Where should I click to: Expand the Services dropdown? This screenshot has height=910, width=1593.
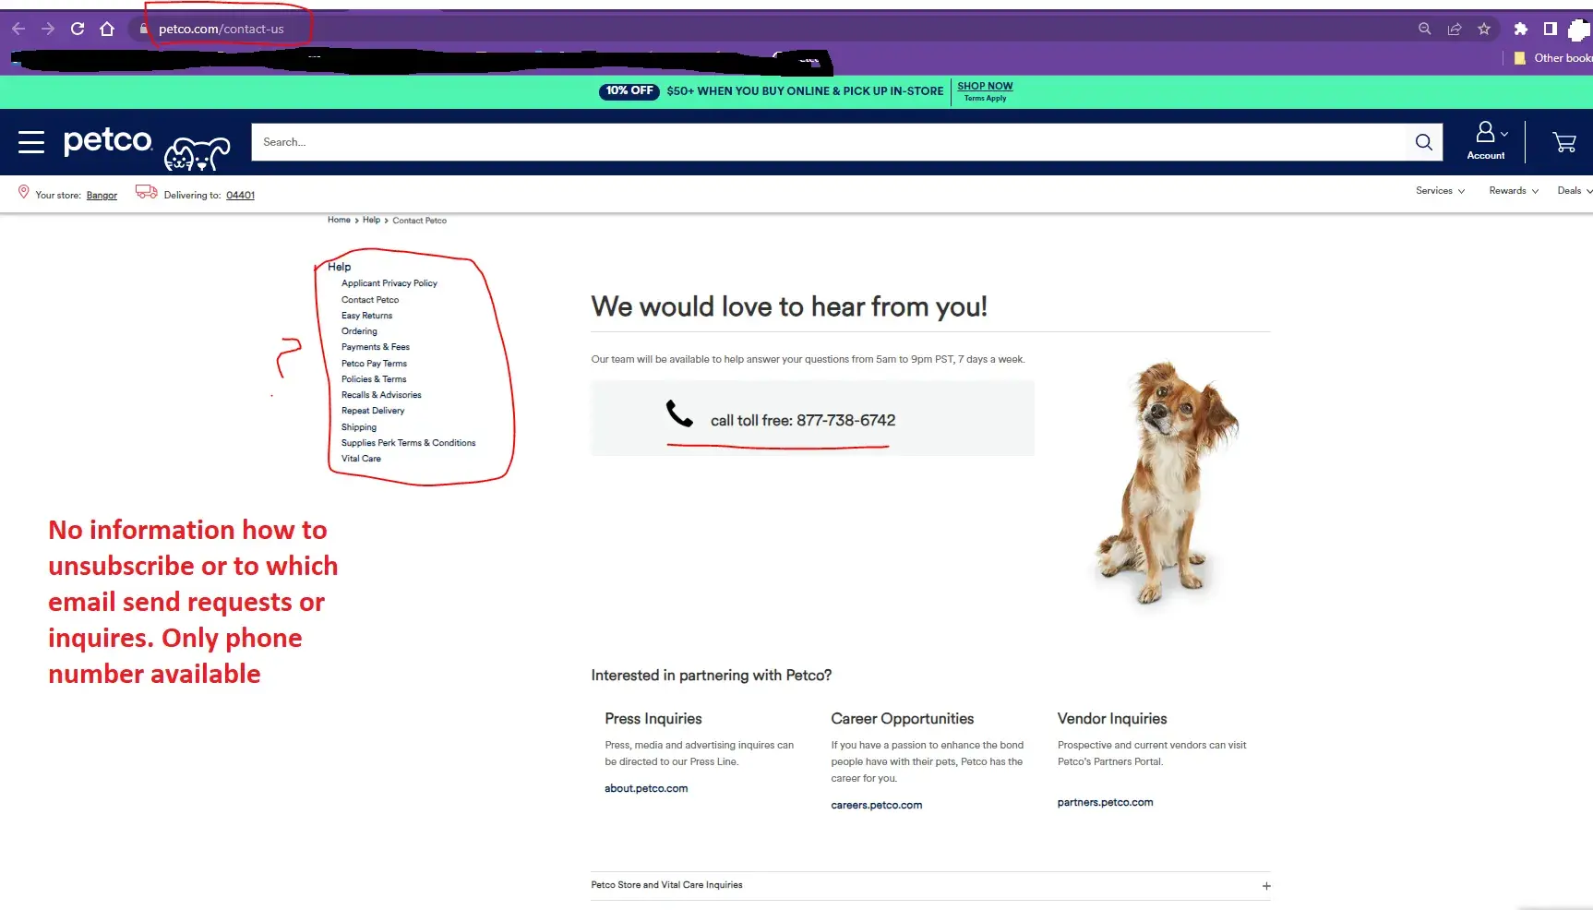click(x=1440, y=191)
